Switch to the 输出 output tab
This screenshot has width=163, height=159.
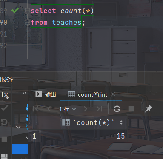point(46,94)
